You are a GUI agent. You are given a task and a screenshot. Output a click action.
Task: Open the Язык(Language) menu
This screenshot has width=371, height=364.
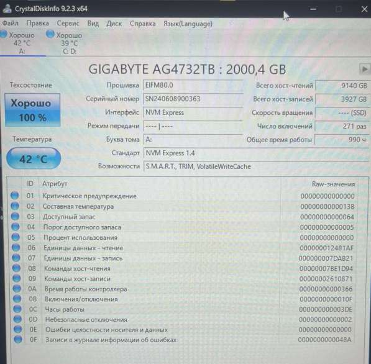pyautogui.click(x=188, y=24)
